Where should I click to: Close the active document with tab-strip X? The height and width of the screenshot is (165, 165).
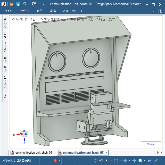[162, 152]
